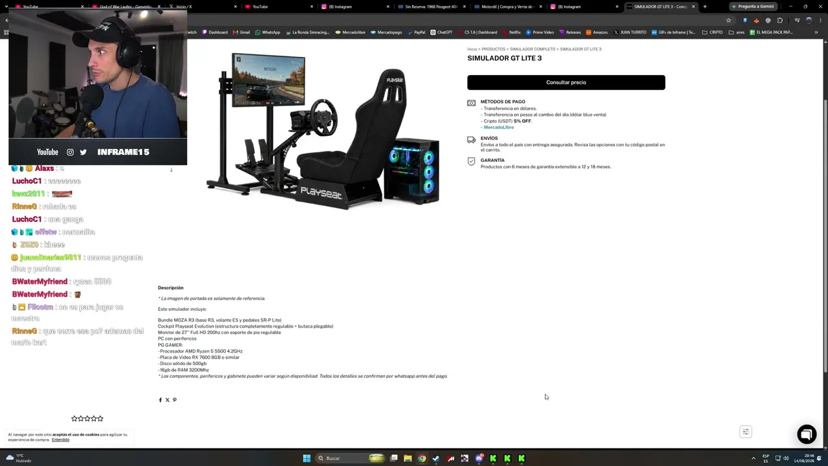The width and height of the screenshot is (828, 466).
Task: Go to Inicio breadcrumb
Action: 472,49
